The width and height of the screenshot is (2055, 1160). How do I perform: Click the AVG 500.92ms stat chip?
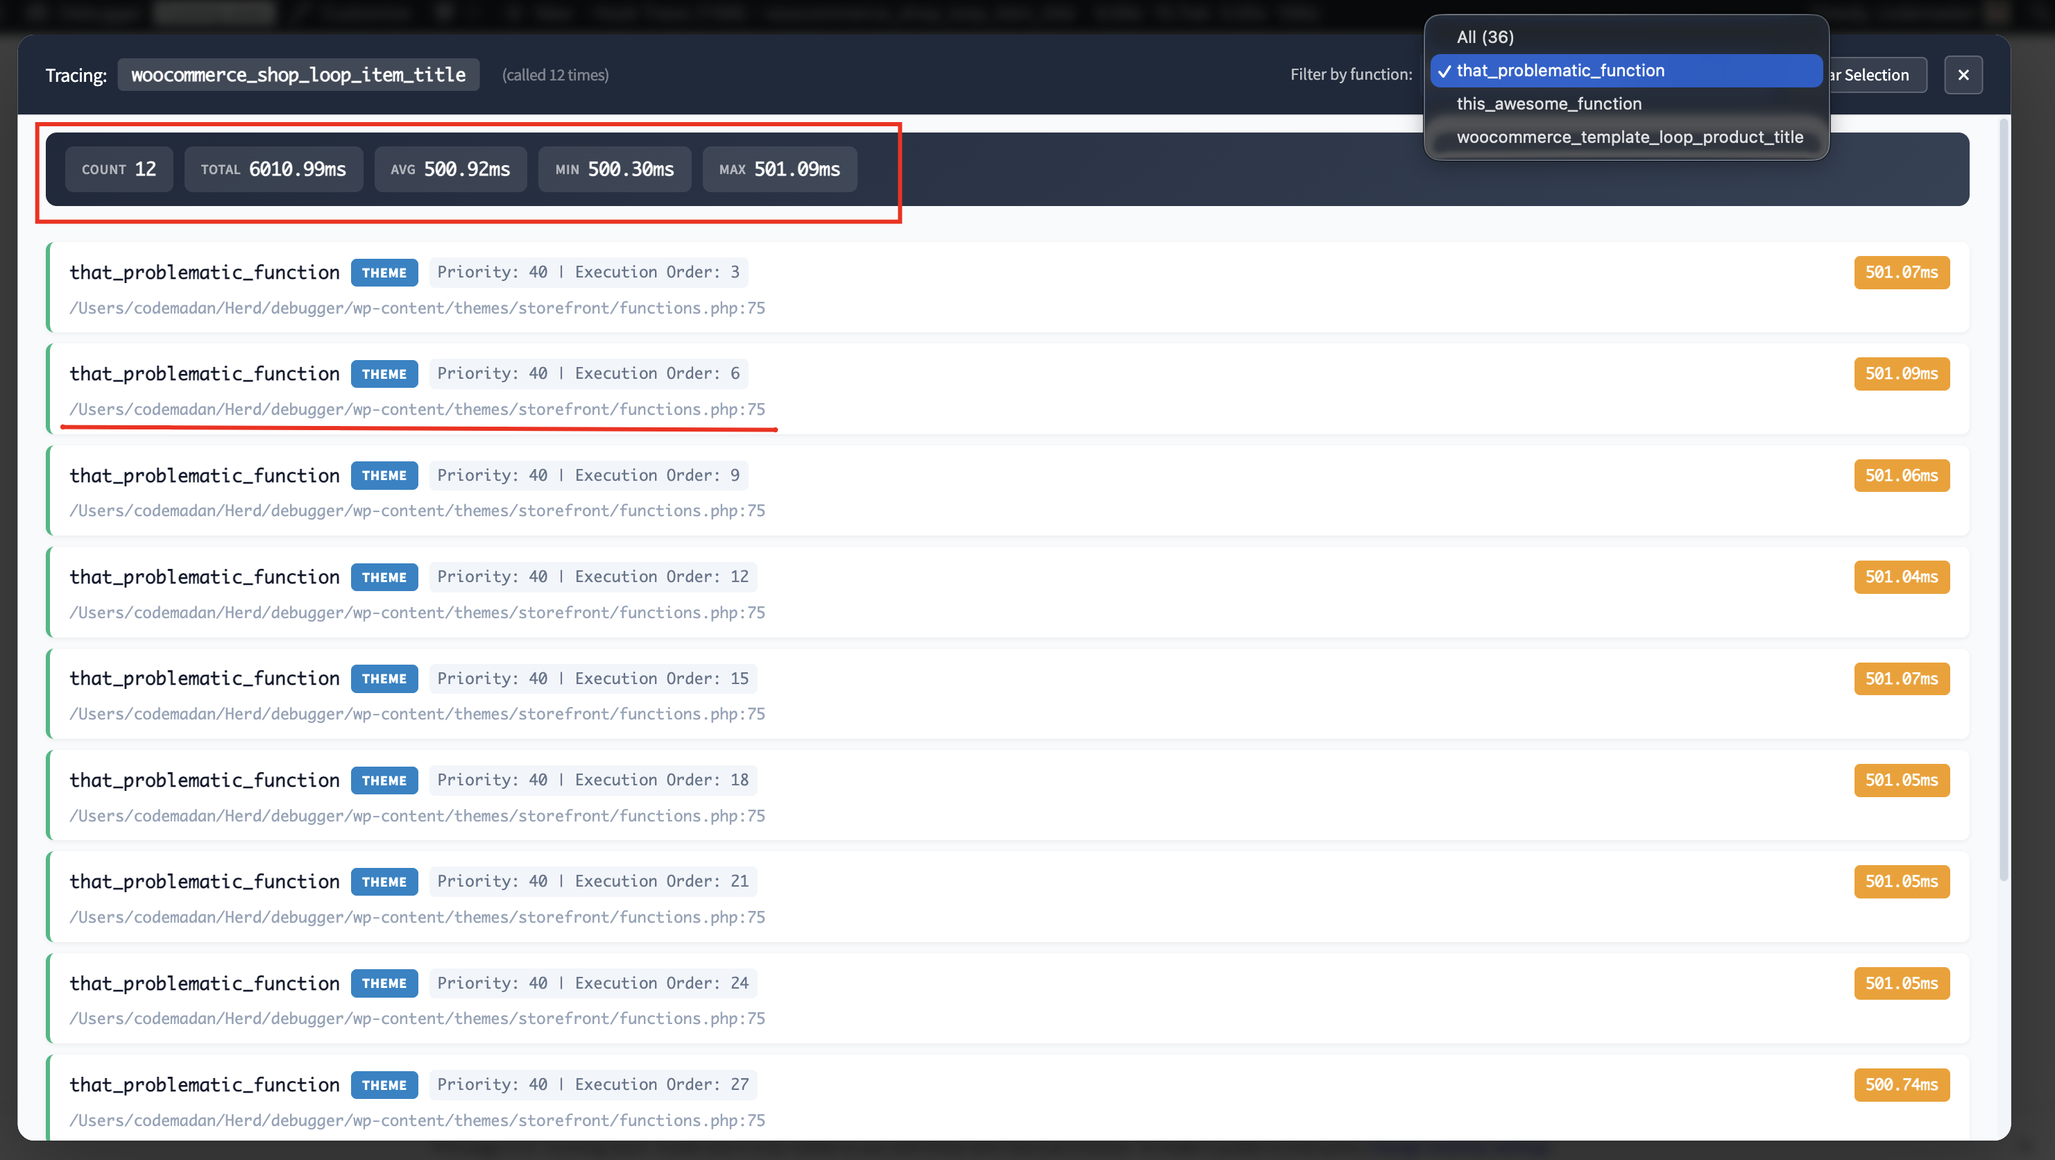tap(451, 169)
